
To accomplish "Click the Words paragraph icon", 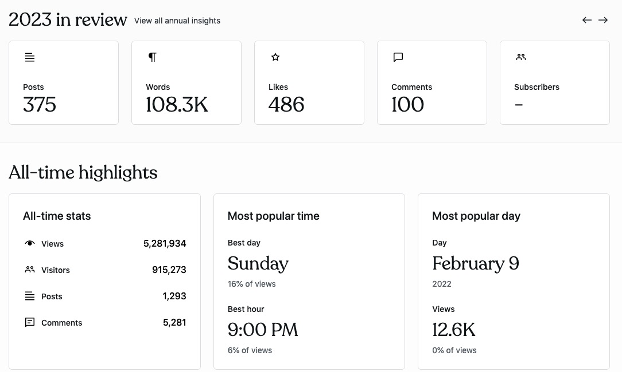I will pos(152,57).
